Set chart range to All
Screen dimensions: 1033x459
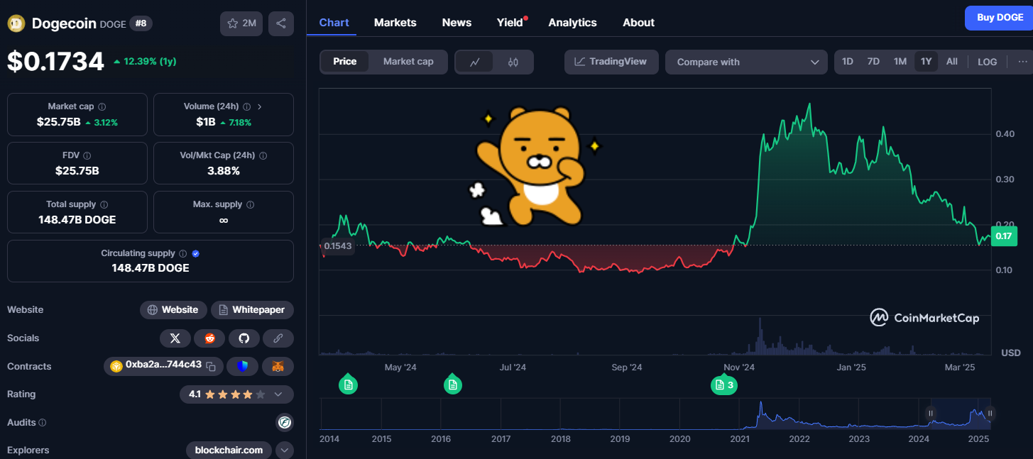click(x=952, y=62)
